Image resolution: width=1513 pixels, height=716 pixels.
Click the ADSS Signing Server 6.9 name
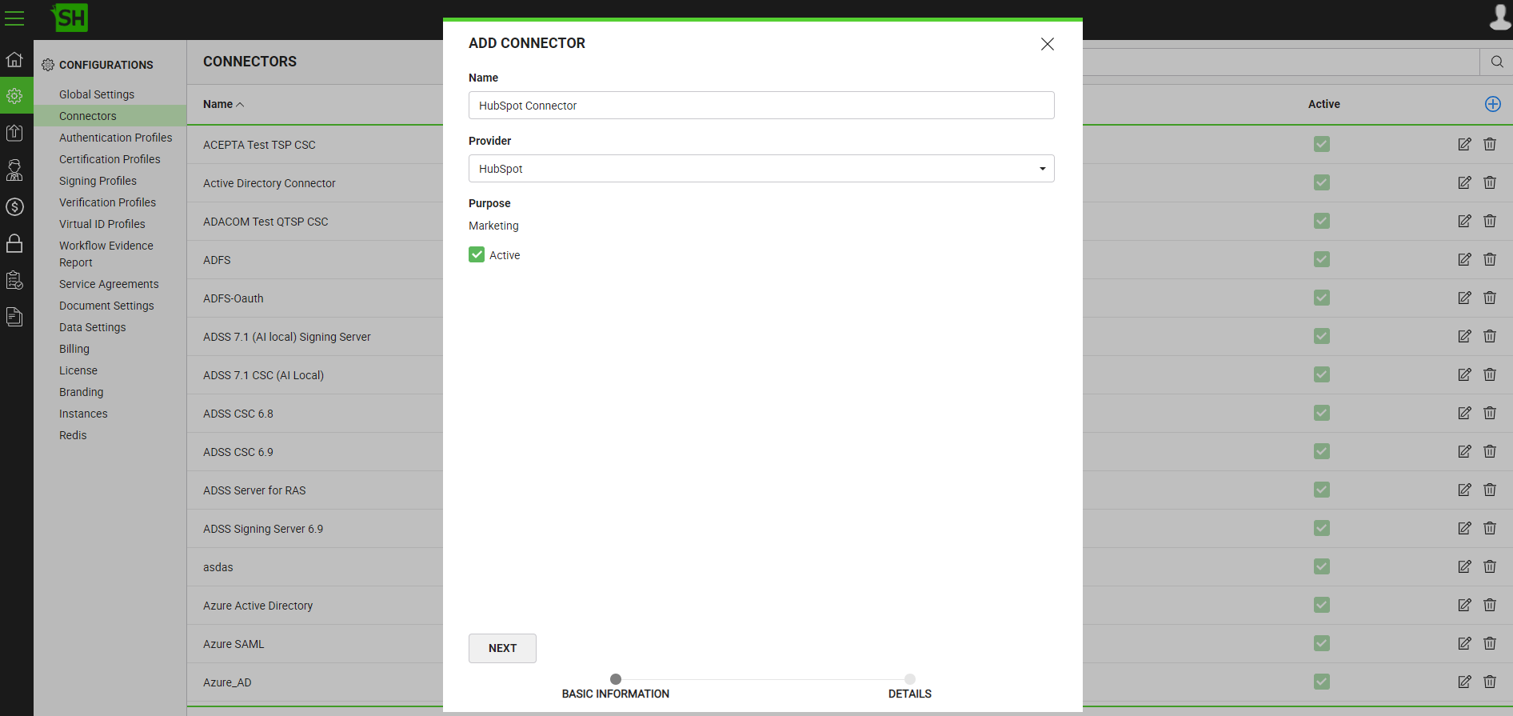tap(263, 529)
